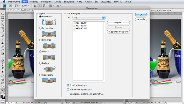
Task: Open the Filtro menu
Action: point(79,2)
